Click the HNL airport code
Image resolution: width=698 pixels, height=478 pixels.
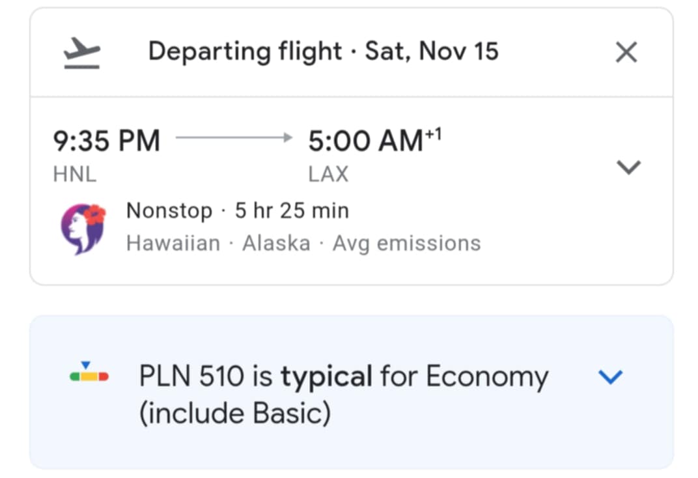[75, 174]
